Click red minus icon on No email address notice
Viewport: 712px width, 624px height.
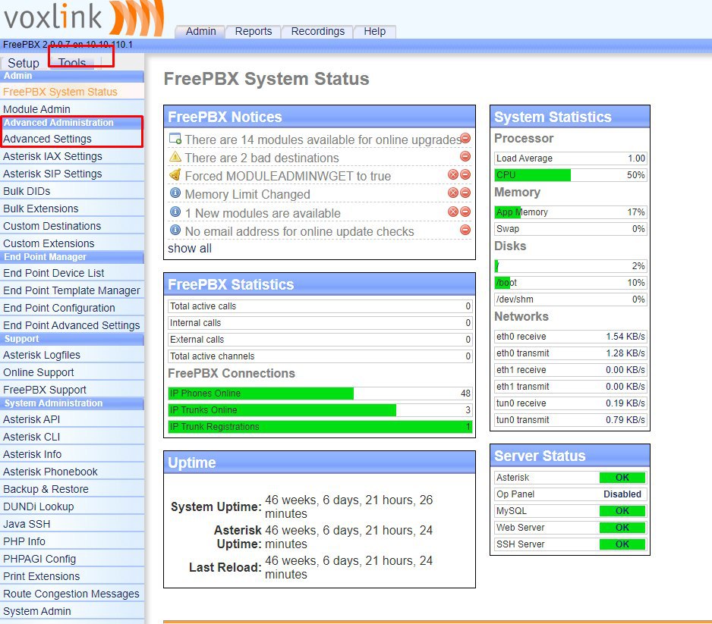point(465,230)
